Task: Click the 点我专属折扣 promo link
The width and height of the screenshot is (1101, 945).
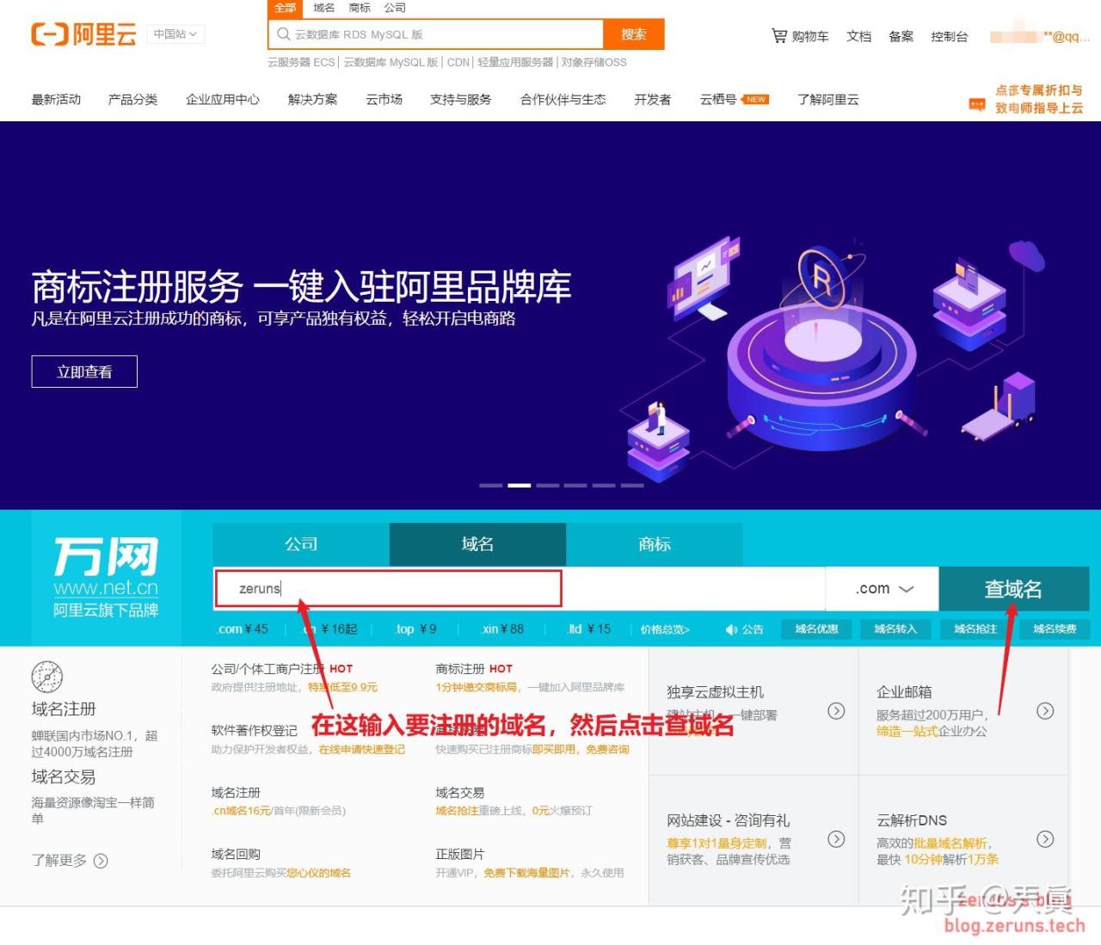Action: point(1039,99)
